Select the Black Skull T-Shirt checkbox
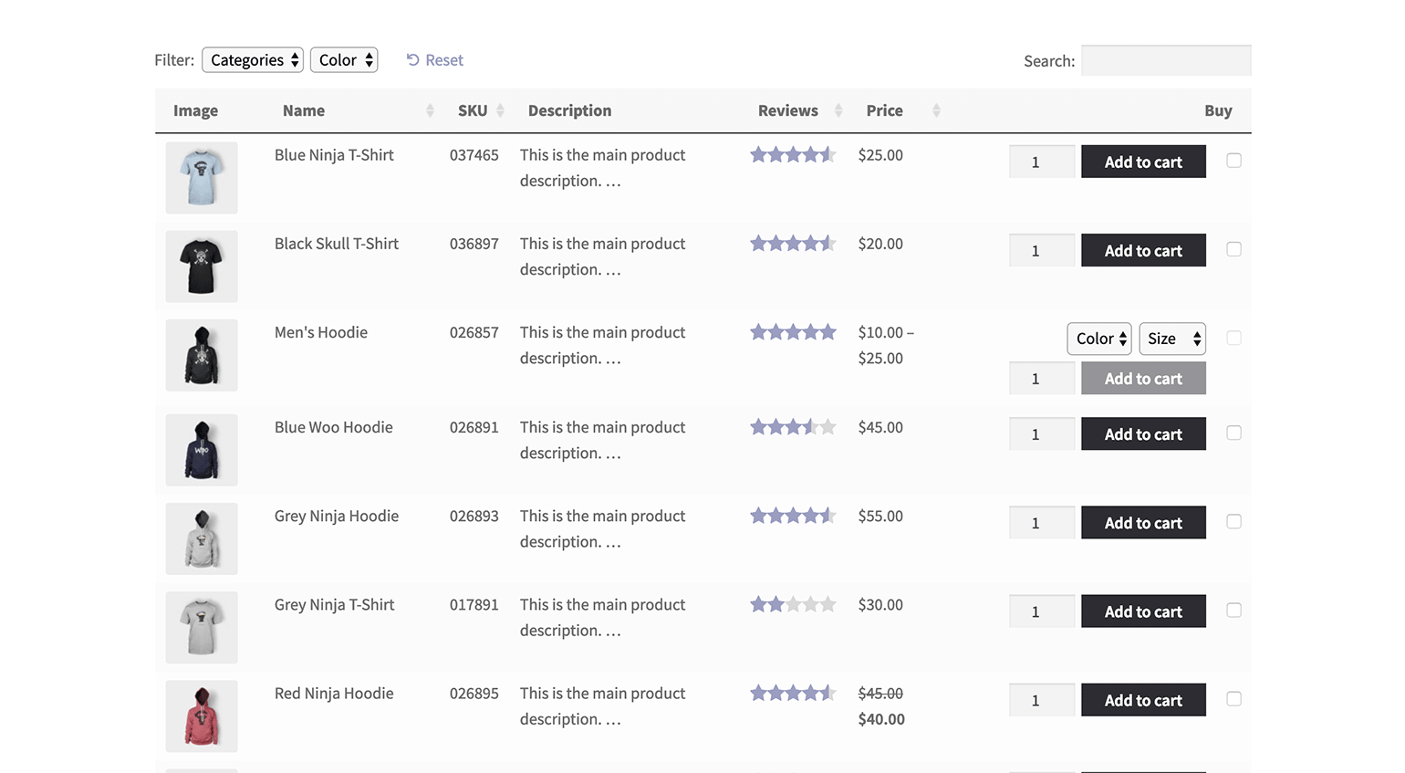This screenshot has width=1405, height=773. (x=1233, y=249)
